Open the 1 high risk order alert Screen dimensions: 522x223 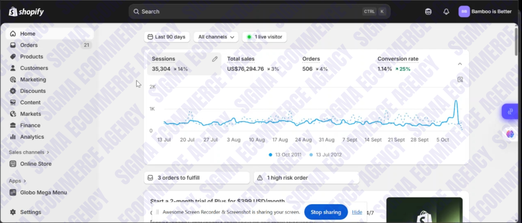306,178
